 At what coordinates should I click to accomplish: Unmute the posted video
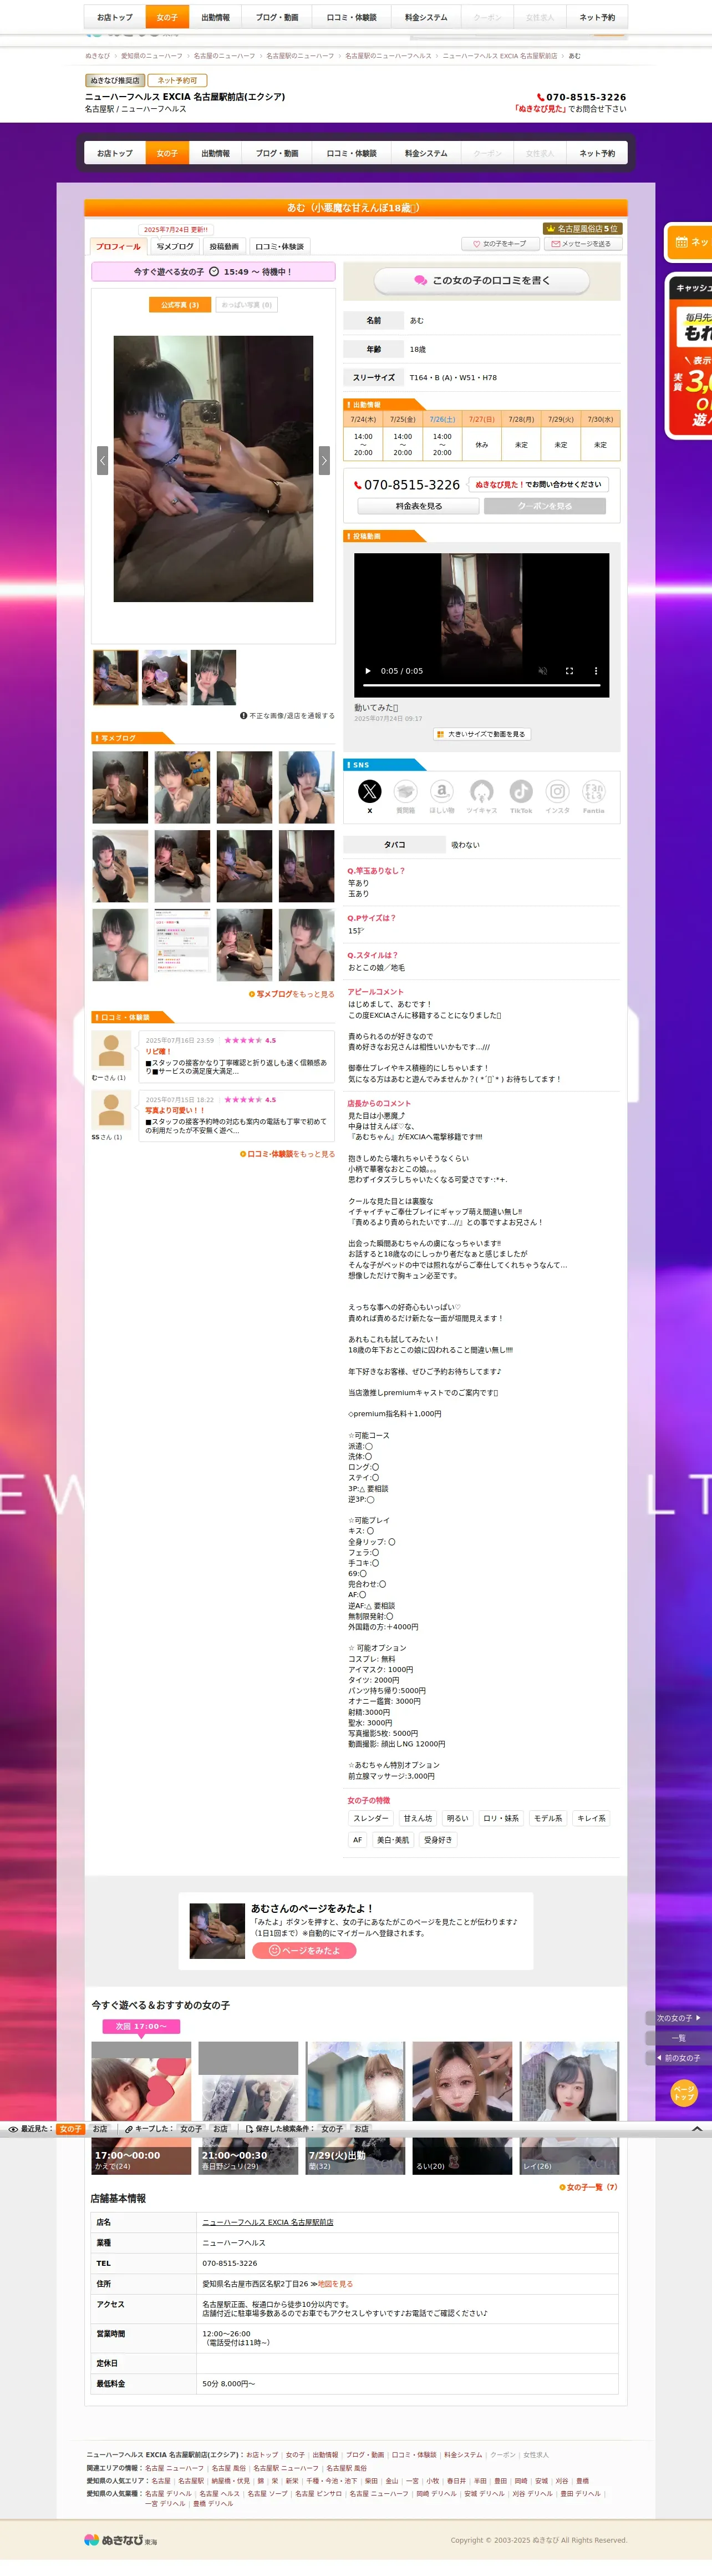(542, 671)
